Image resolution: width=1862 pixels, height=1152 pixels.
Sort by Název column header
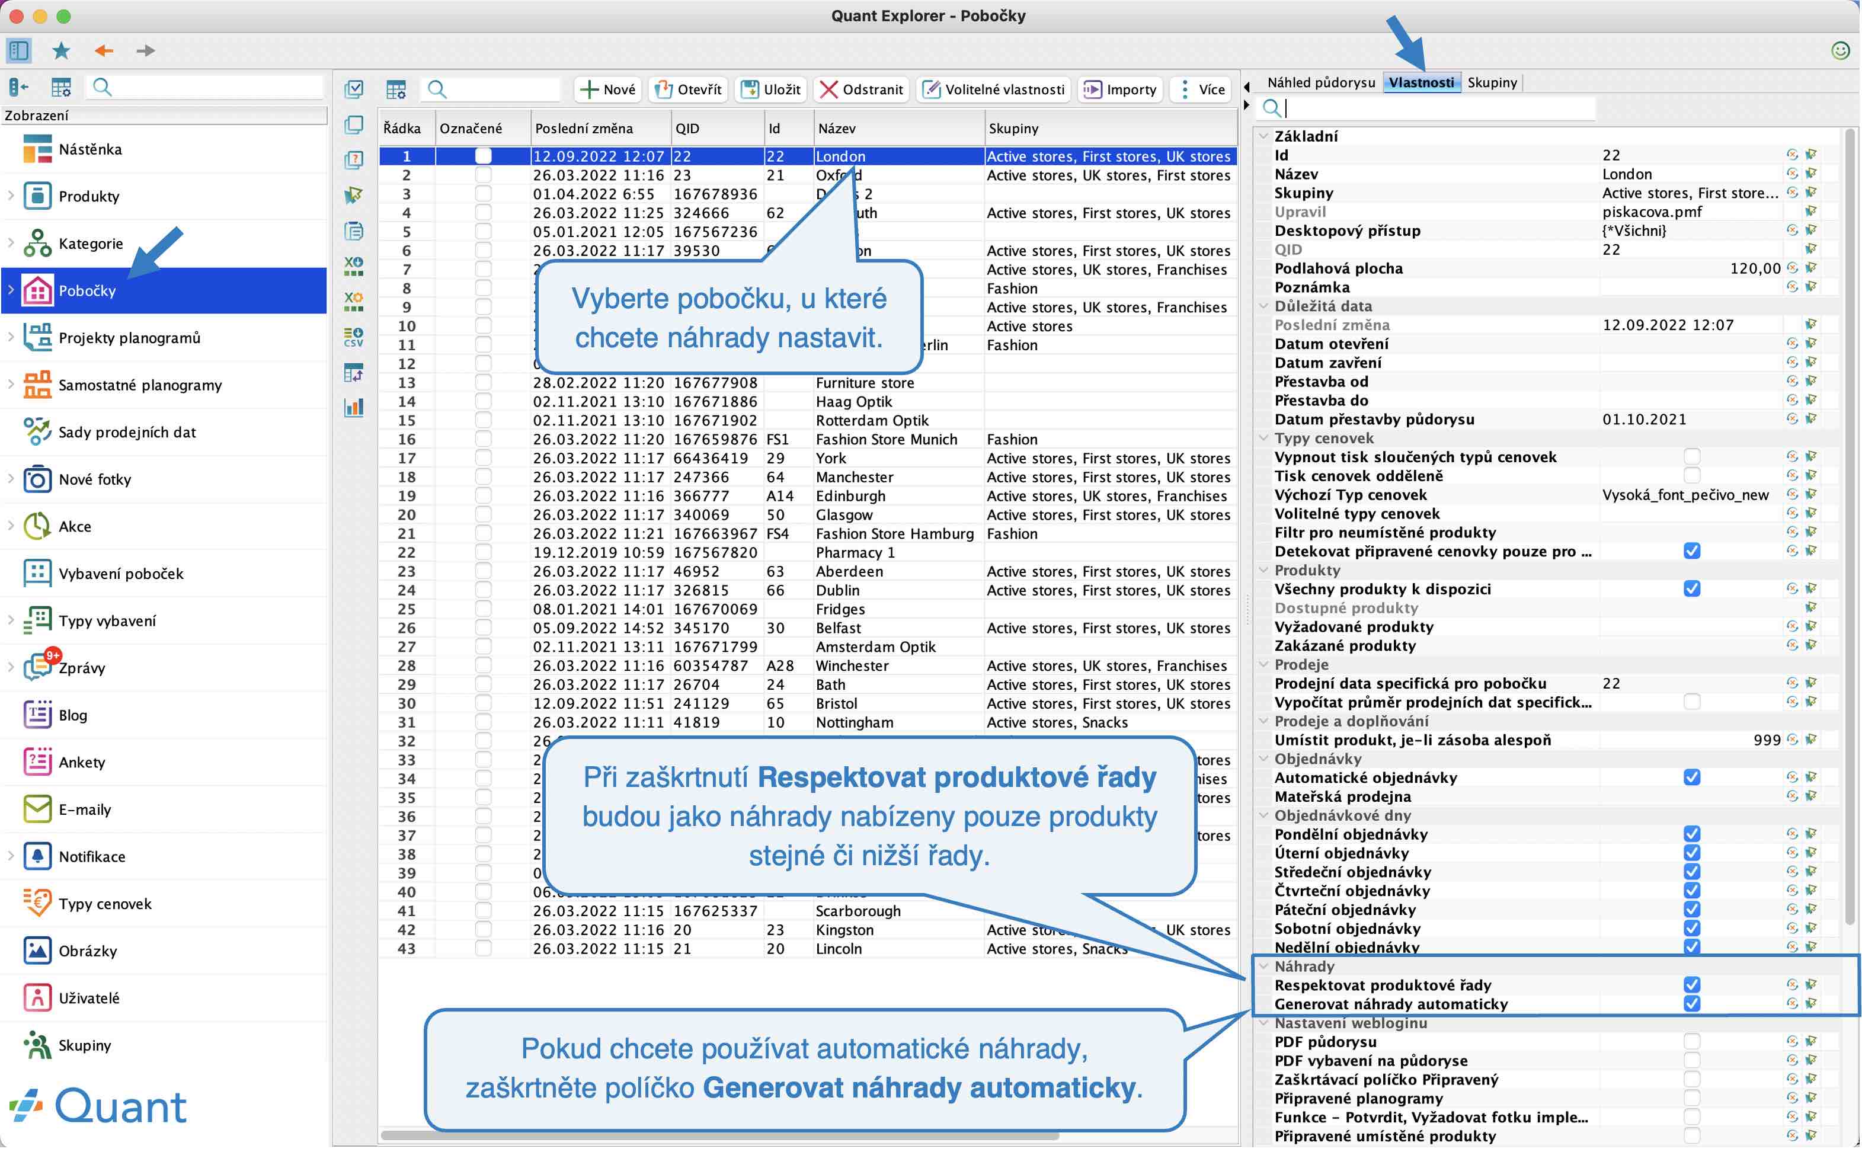(x=898, y=129)
